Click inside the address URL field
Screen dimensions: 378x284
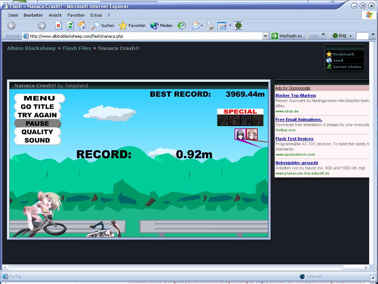145,36
